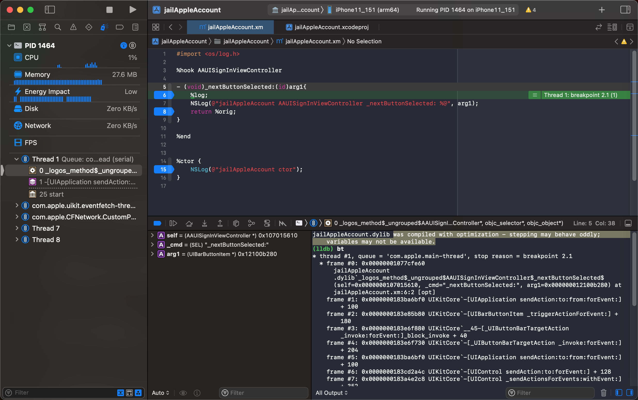Expand Thread 8
638x400 pixels.
(17, 239)
